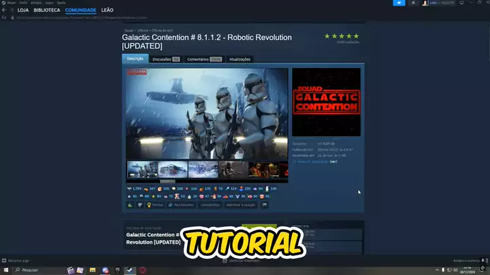The width and height of the screenshot is (490, 275).
Task: Click the thumbs down rate button
Action: click(x=140, y=204)
